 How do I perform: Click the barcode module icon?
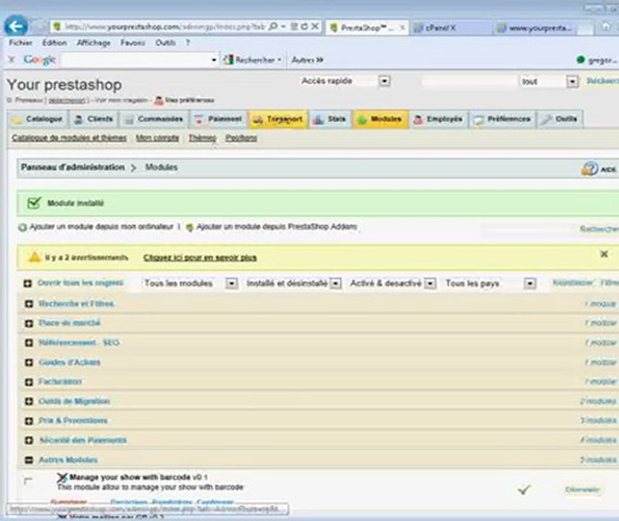62,478
